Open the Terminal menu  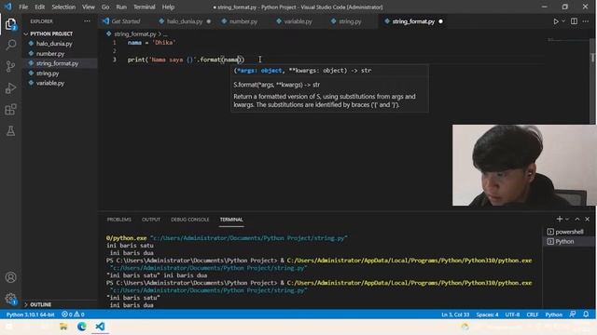145,7
